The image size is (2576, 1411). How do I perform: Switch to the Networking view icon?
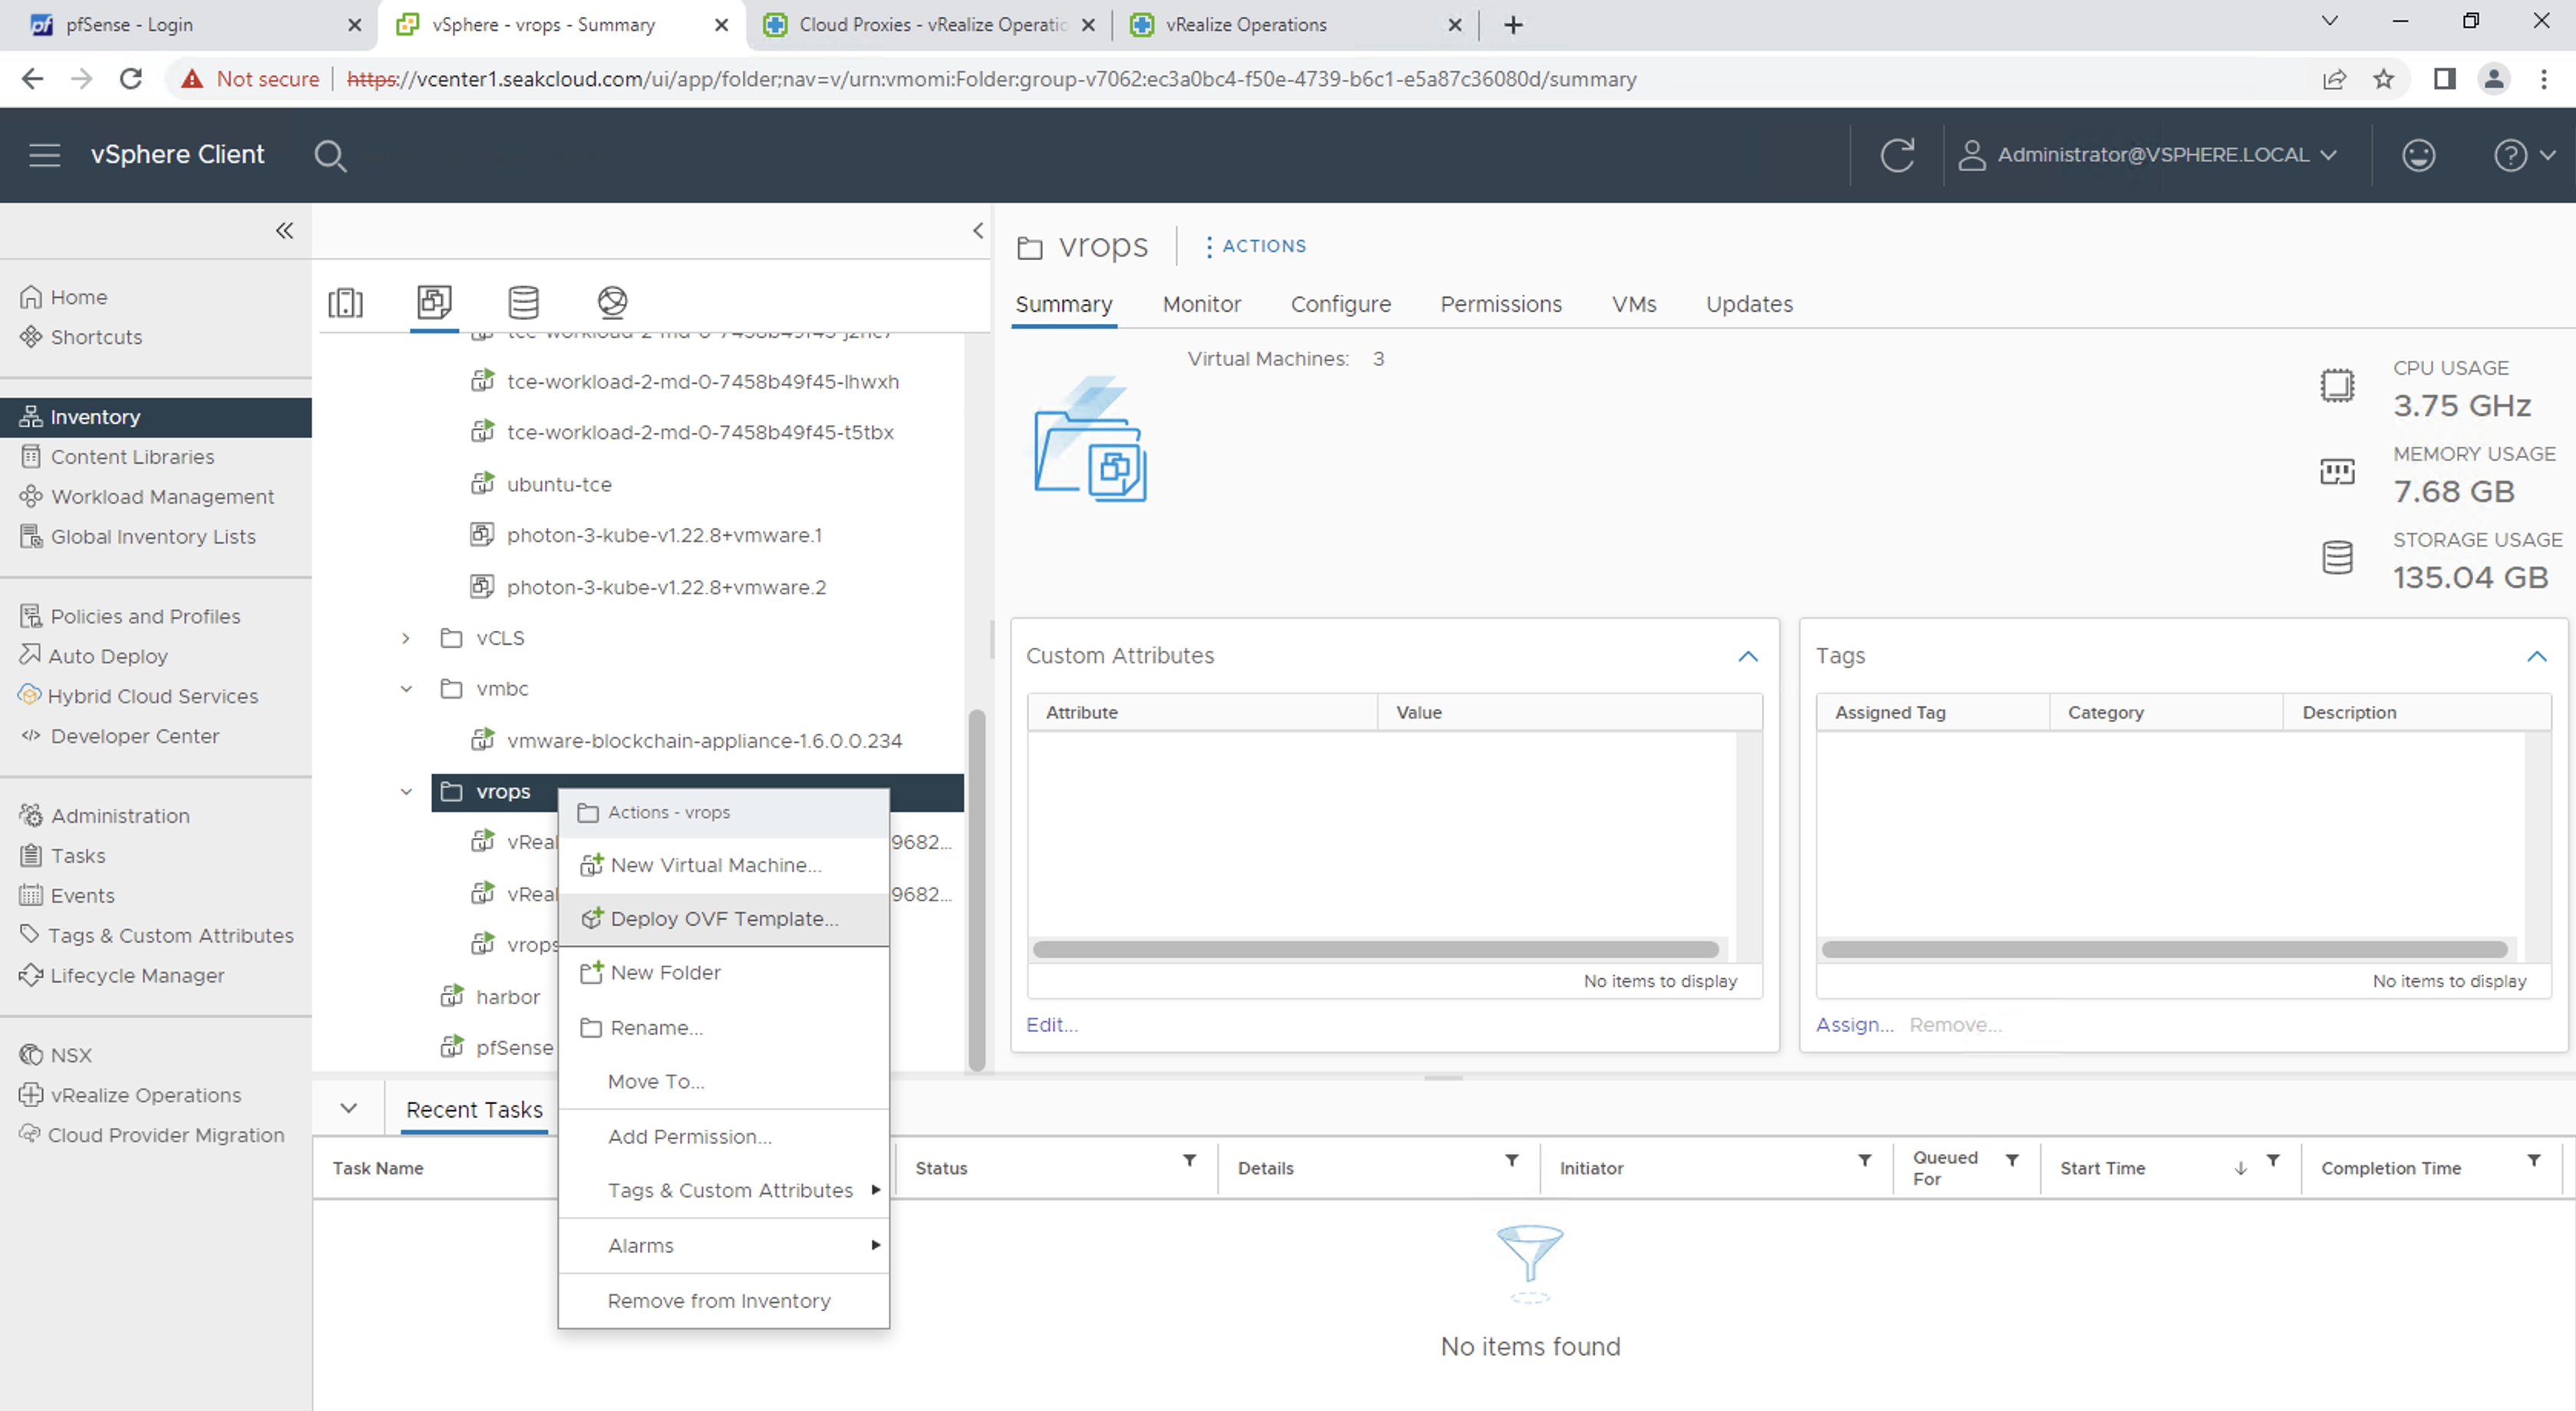[612, 302]
